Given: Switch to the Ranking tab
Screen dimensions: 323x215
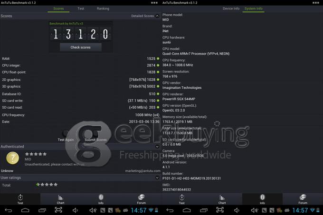Looking at the screenshot, I should 103,9.
